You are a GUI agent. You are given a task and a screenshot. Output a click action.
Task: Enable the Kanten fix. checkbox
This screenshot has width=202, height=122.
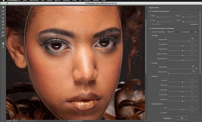189,24
